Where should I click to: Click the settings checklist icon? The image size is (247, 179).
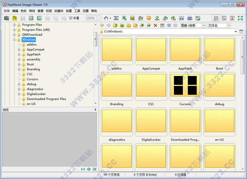pyautogui.click(x=198, y=18)
